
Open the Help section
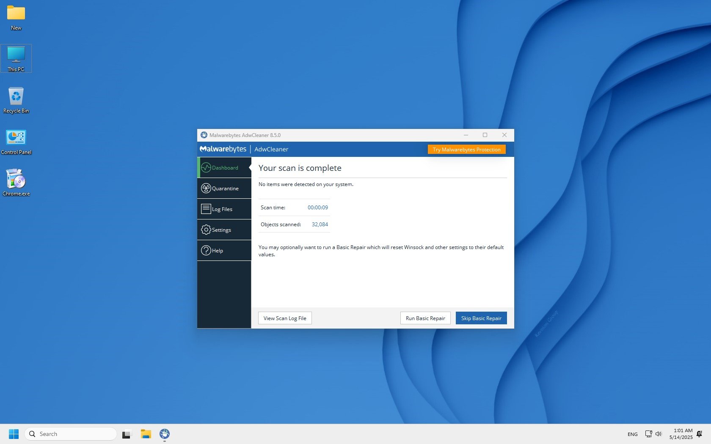[x=224, y=251]
